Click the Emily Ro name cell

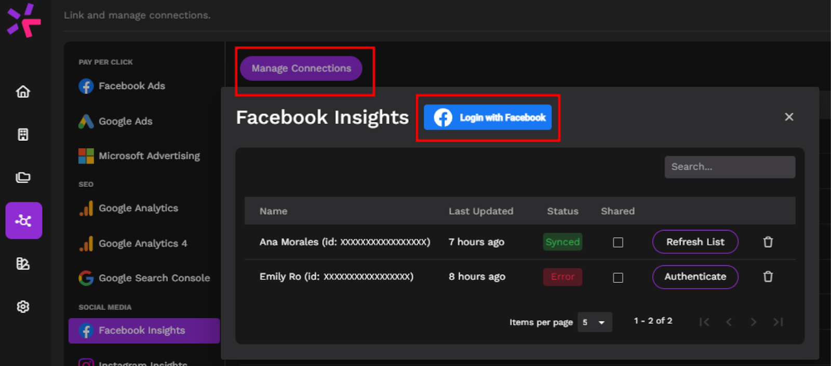[x=337, y=277]
